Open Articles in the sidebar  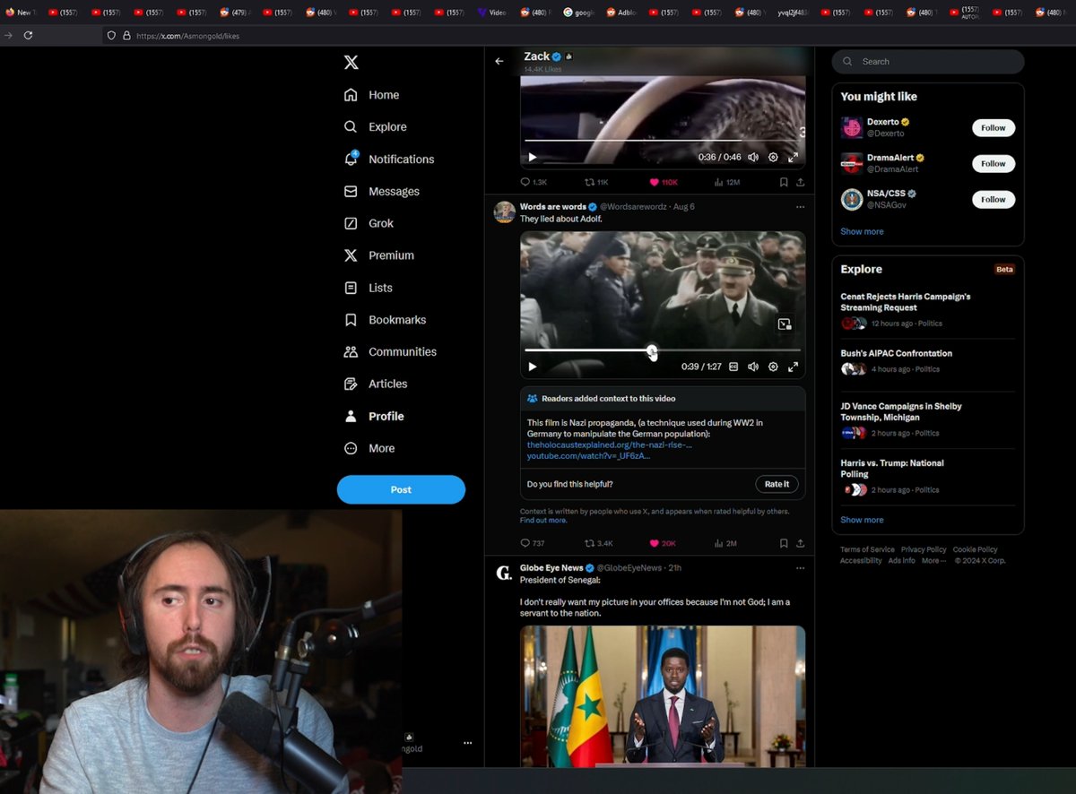point(376,384)
